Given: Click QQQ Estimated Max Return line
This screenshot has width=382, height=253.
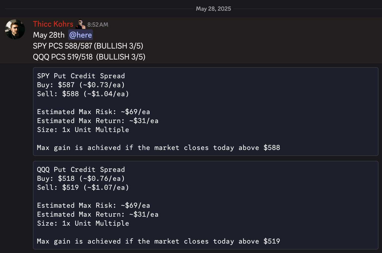Looking at the screenshot, I should [x=98, y=214].
